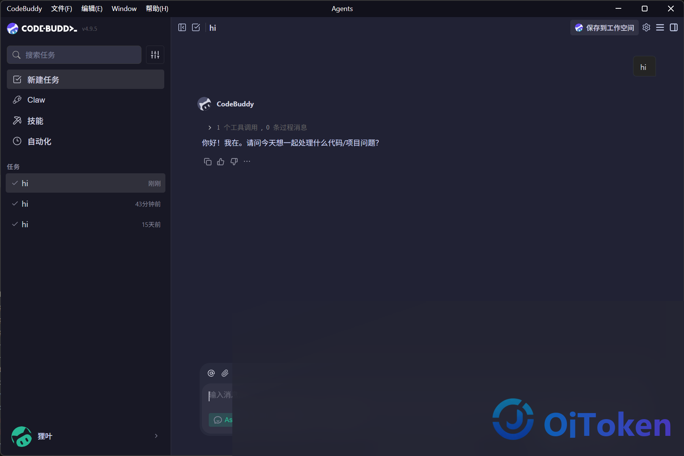
Task: Select the hi task from 43分钟前
Action: (86, 204)
